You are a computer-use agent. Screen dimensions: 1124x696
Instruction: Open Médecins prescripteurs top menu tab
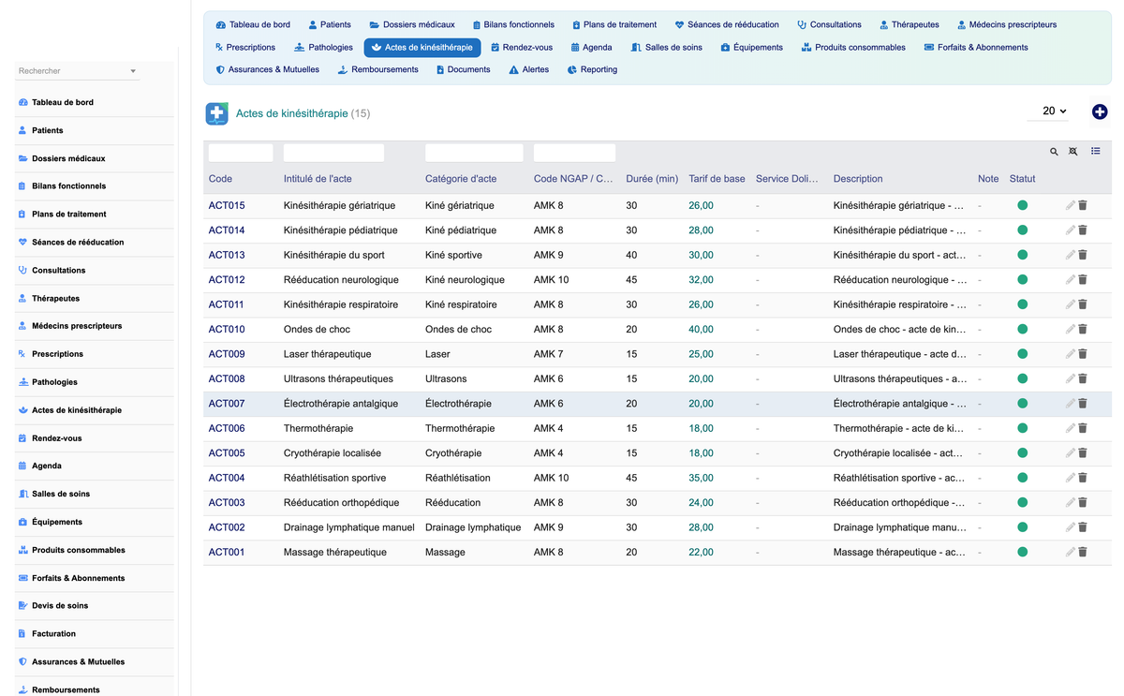click(1007, 24)
